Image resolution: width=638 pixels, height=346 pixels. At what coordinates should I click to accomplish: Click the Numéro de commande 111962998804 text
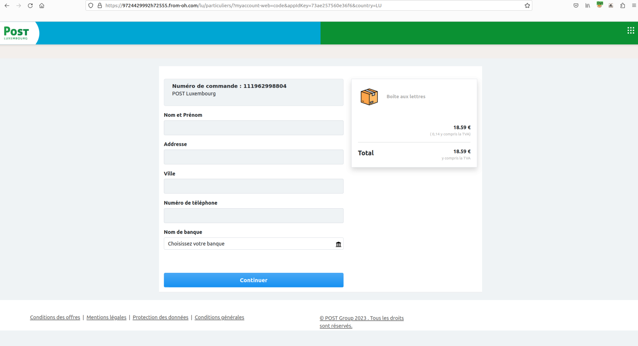(229, 86)
